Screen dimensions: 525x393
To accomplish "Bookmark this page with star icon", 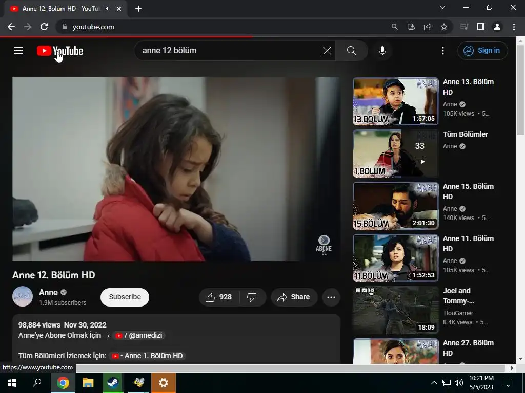I will click(x=444, y=27).
